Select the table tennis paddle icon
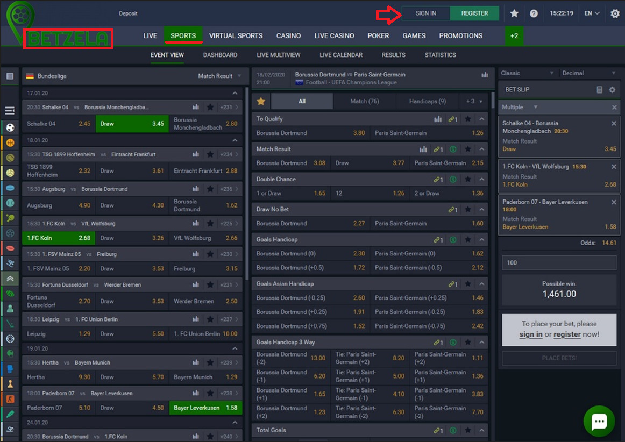The image size is (625, 442). coord(10,218)
